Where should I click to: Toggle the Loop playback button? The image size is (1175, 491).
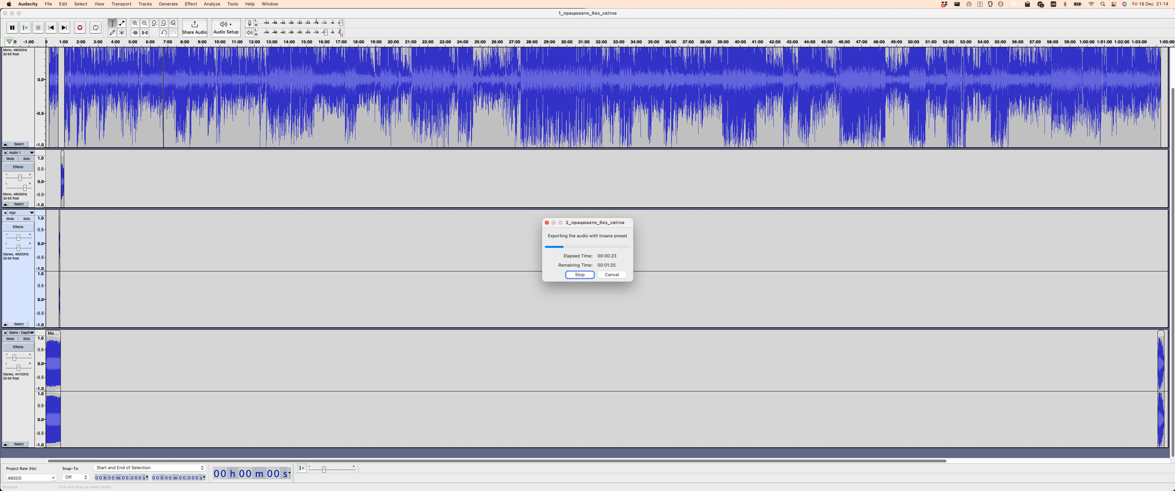pyautogui.click(x=96, y=28)
